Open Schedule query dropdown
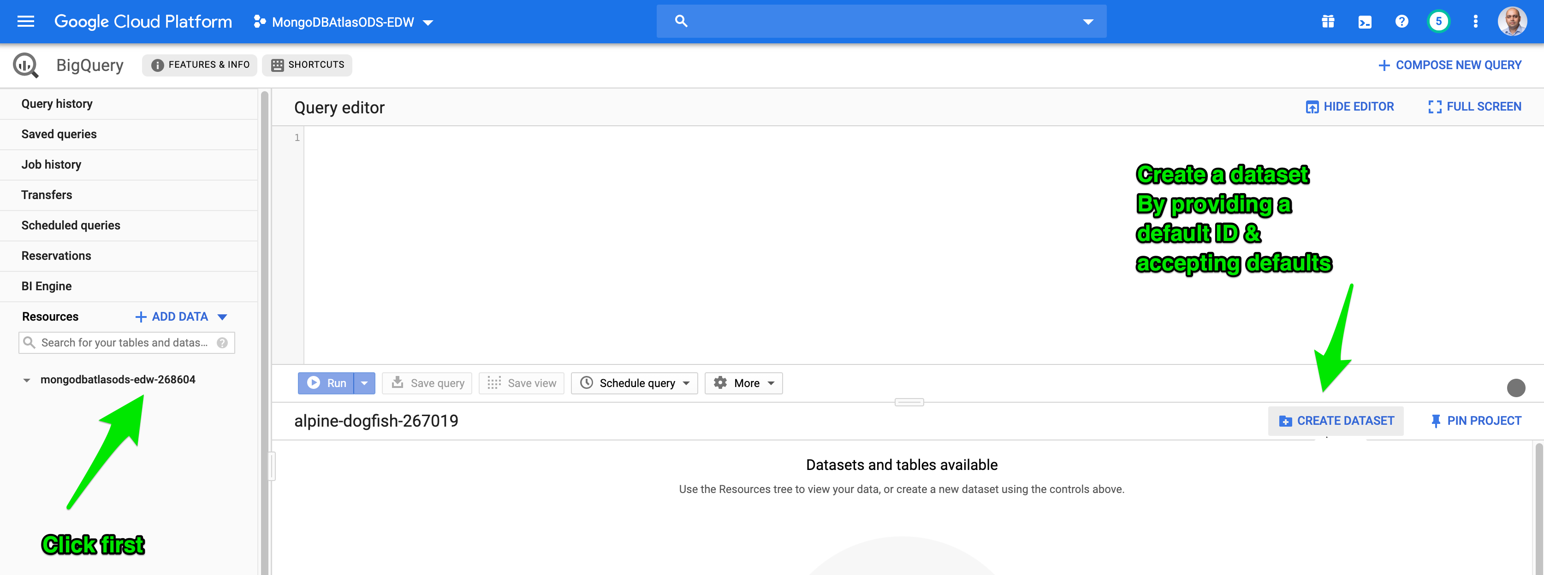Screen dimensions: 1544x575 click(x=634, y=383)
